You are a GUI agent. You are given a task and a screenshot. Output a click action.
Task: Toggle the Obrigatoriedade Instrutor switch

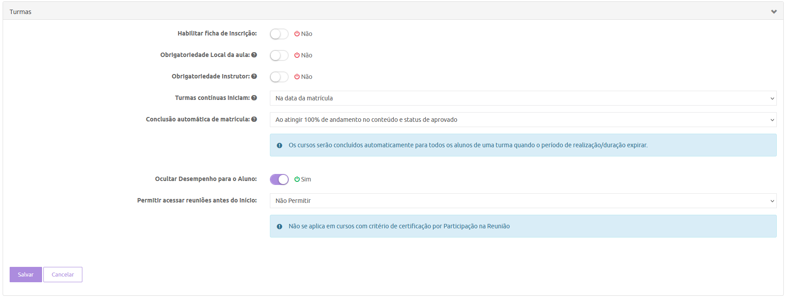(x=279, y=77)
